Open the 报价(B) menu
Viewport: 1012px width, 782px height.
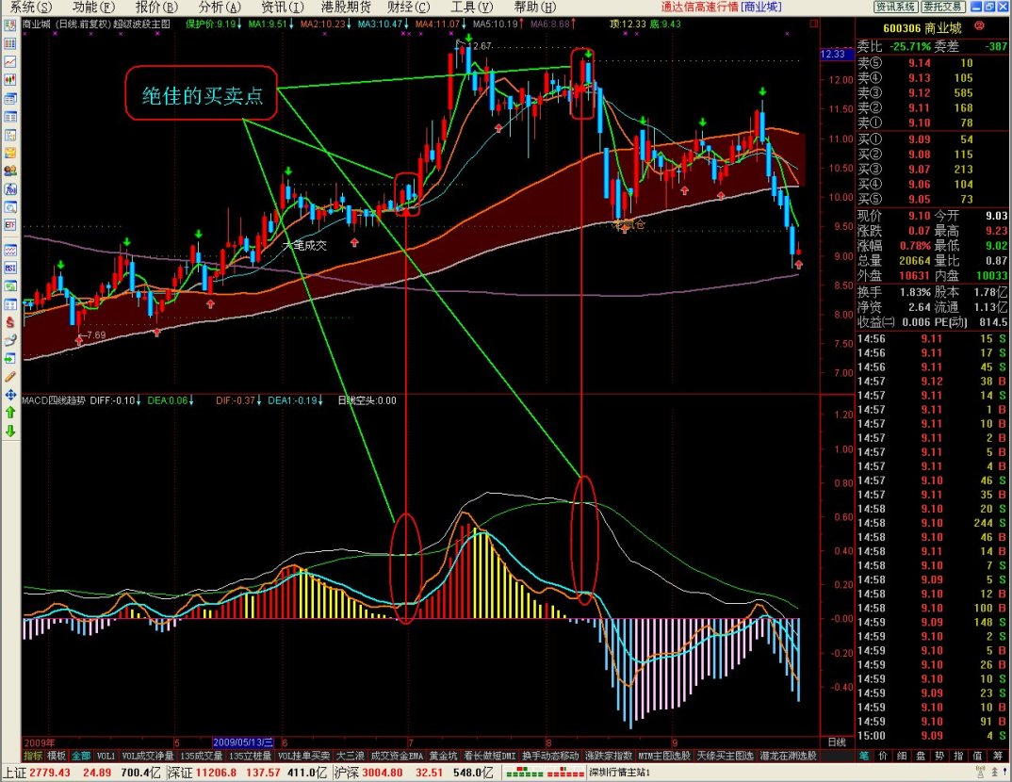tap(156, 8)
